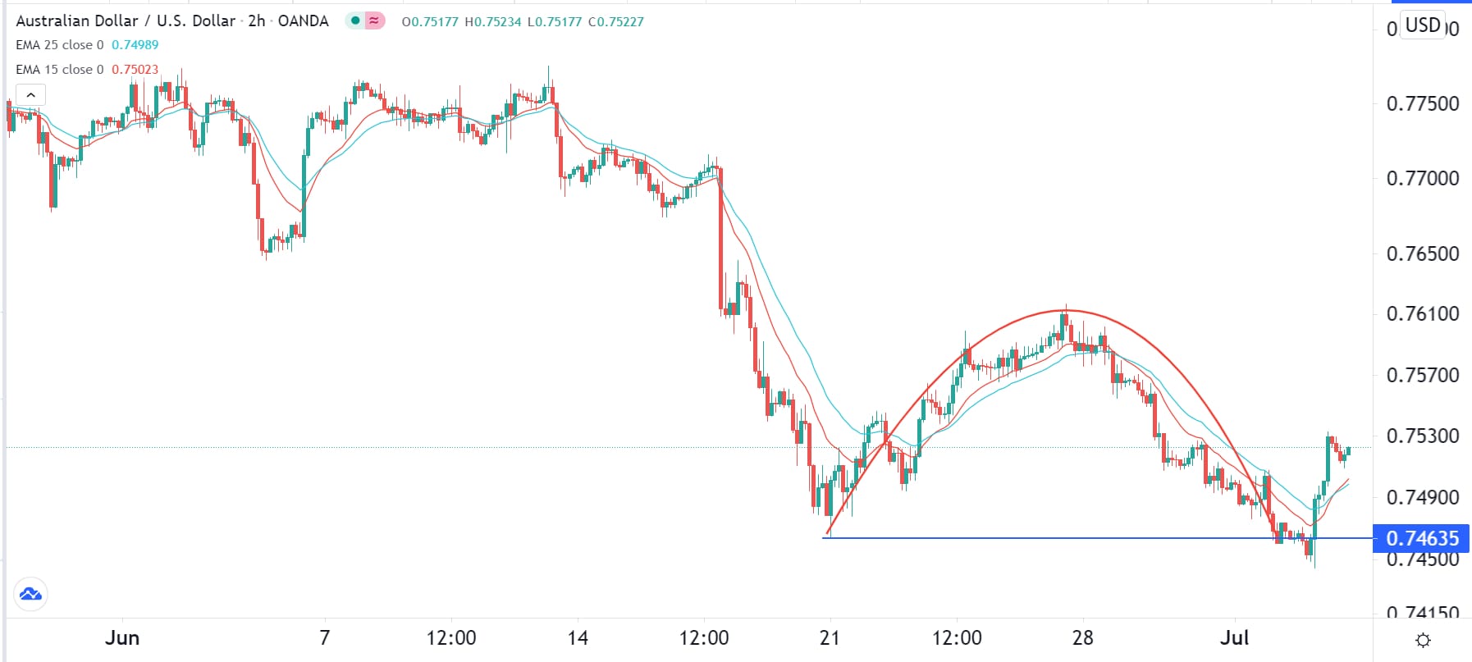This screenshot has width=1472, height=662.
Task: Click the Jun label on the time axis
Action: pyautogui.click(x=122, y=637)
